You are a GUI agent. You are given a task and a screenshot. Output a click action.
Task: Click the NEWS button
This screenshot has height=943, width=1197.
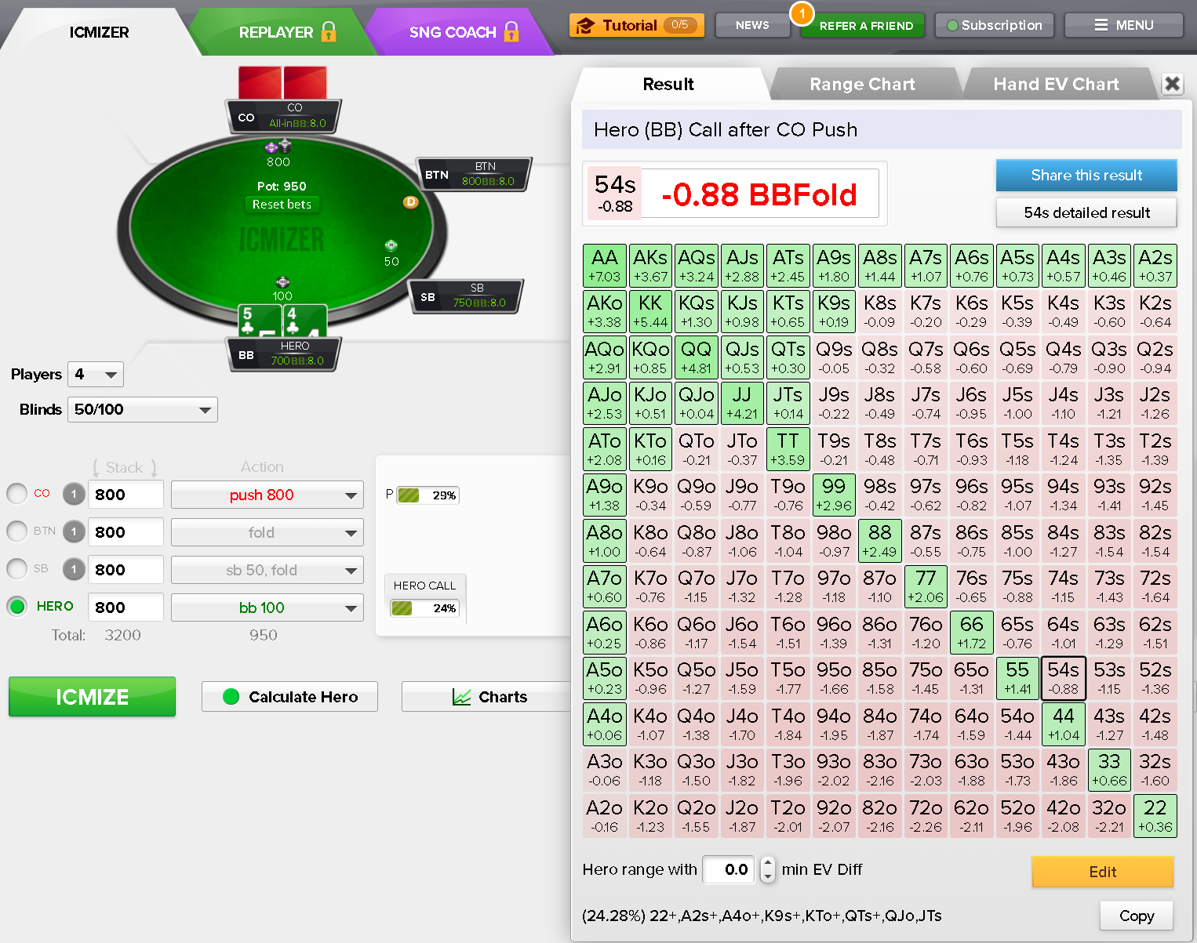pos(752,25)
